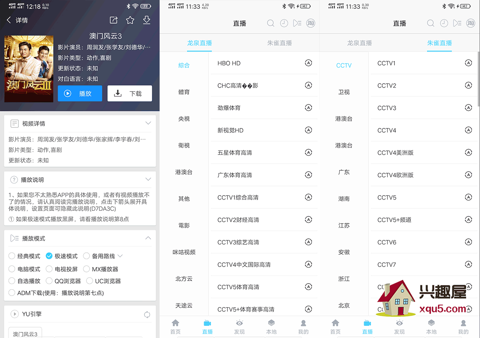Screen dimensions: 480x338
Task: Tap the 淘 icon in the 朱雀直播 screen
Action: (x=470, y=23)
